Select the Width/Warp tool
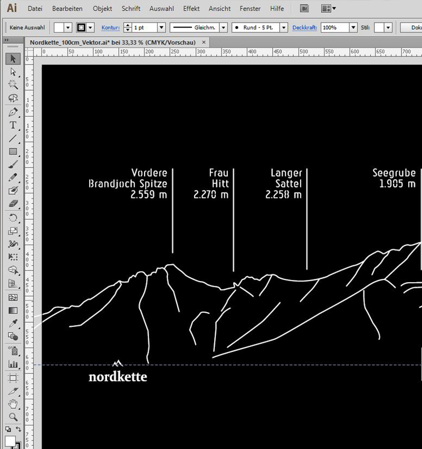Image resolution: width=422 pixels, height=449 pixels. [13, 244]
